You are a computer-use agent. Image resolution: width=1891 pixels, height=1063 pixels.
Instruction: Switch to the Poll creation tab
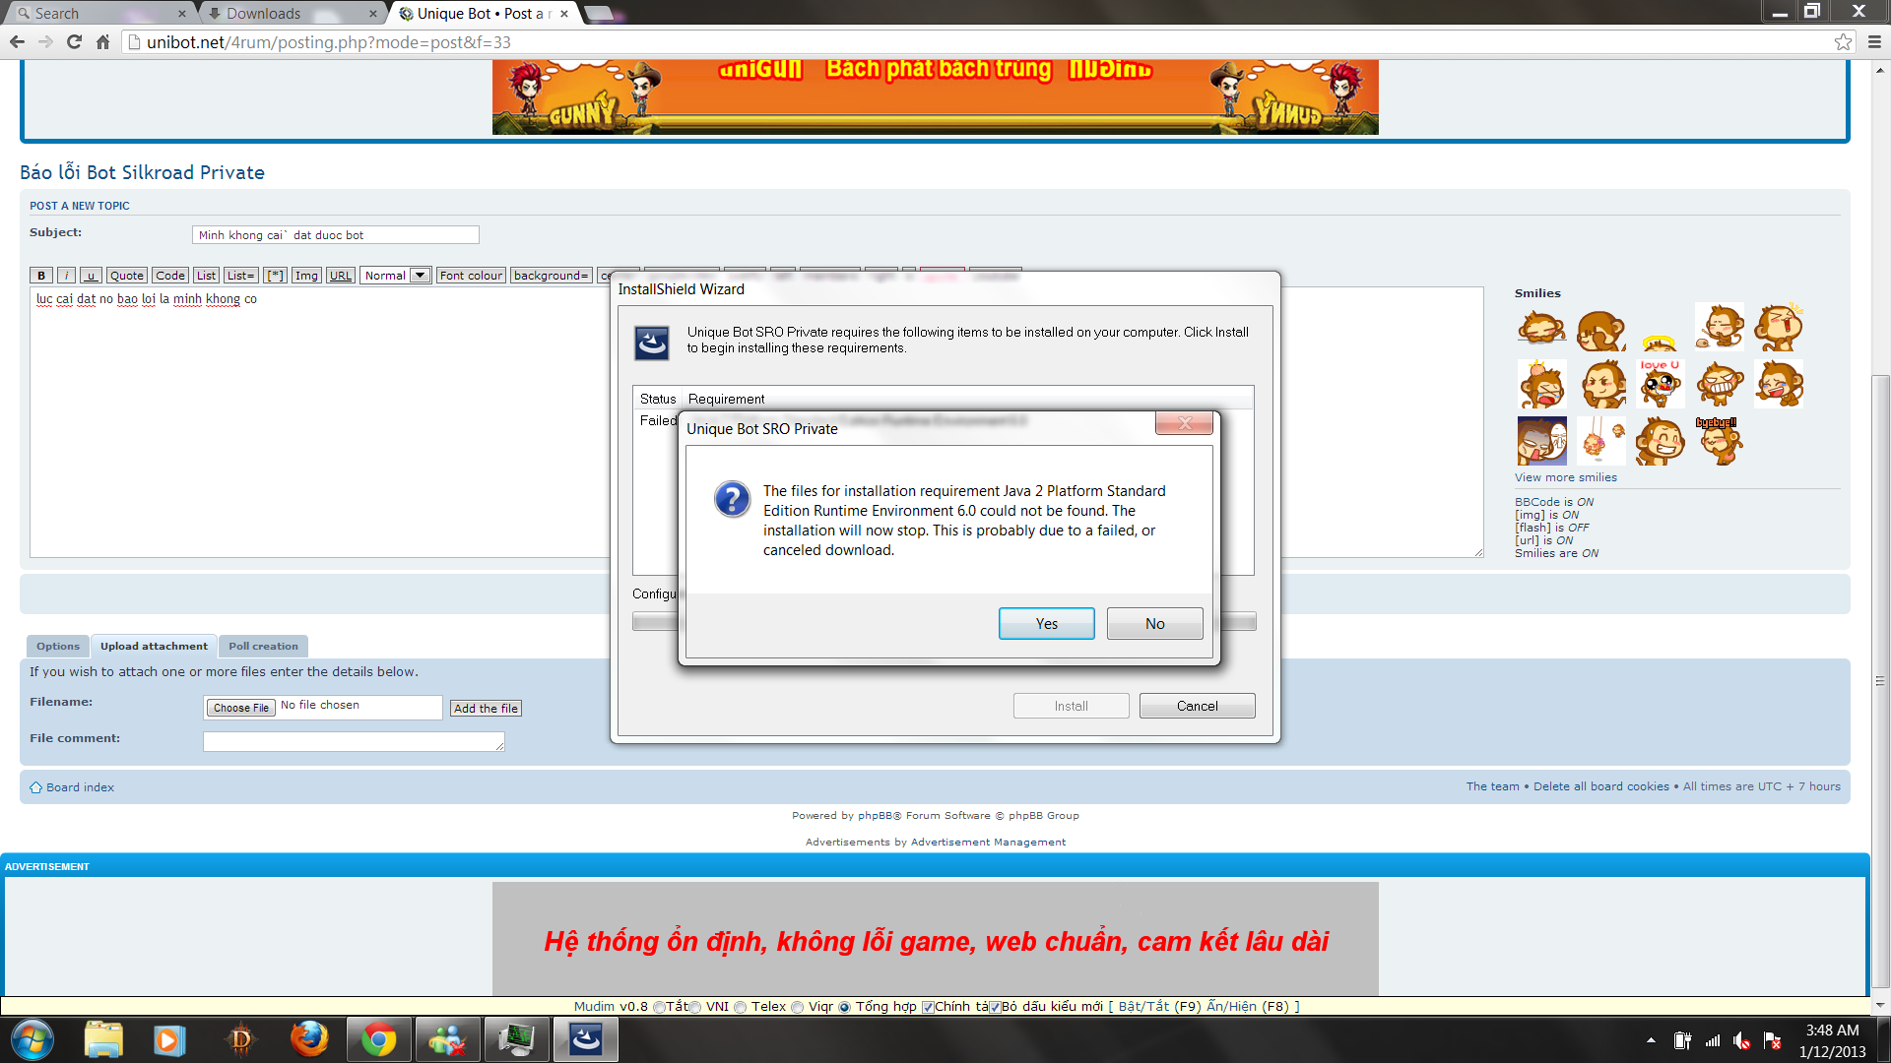[x=263, y=647]
